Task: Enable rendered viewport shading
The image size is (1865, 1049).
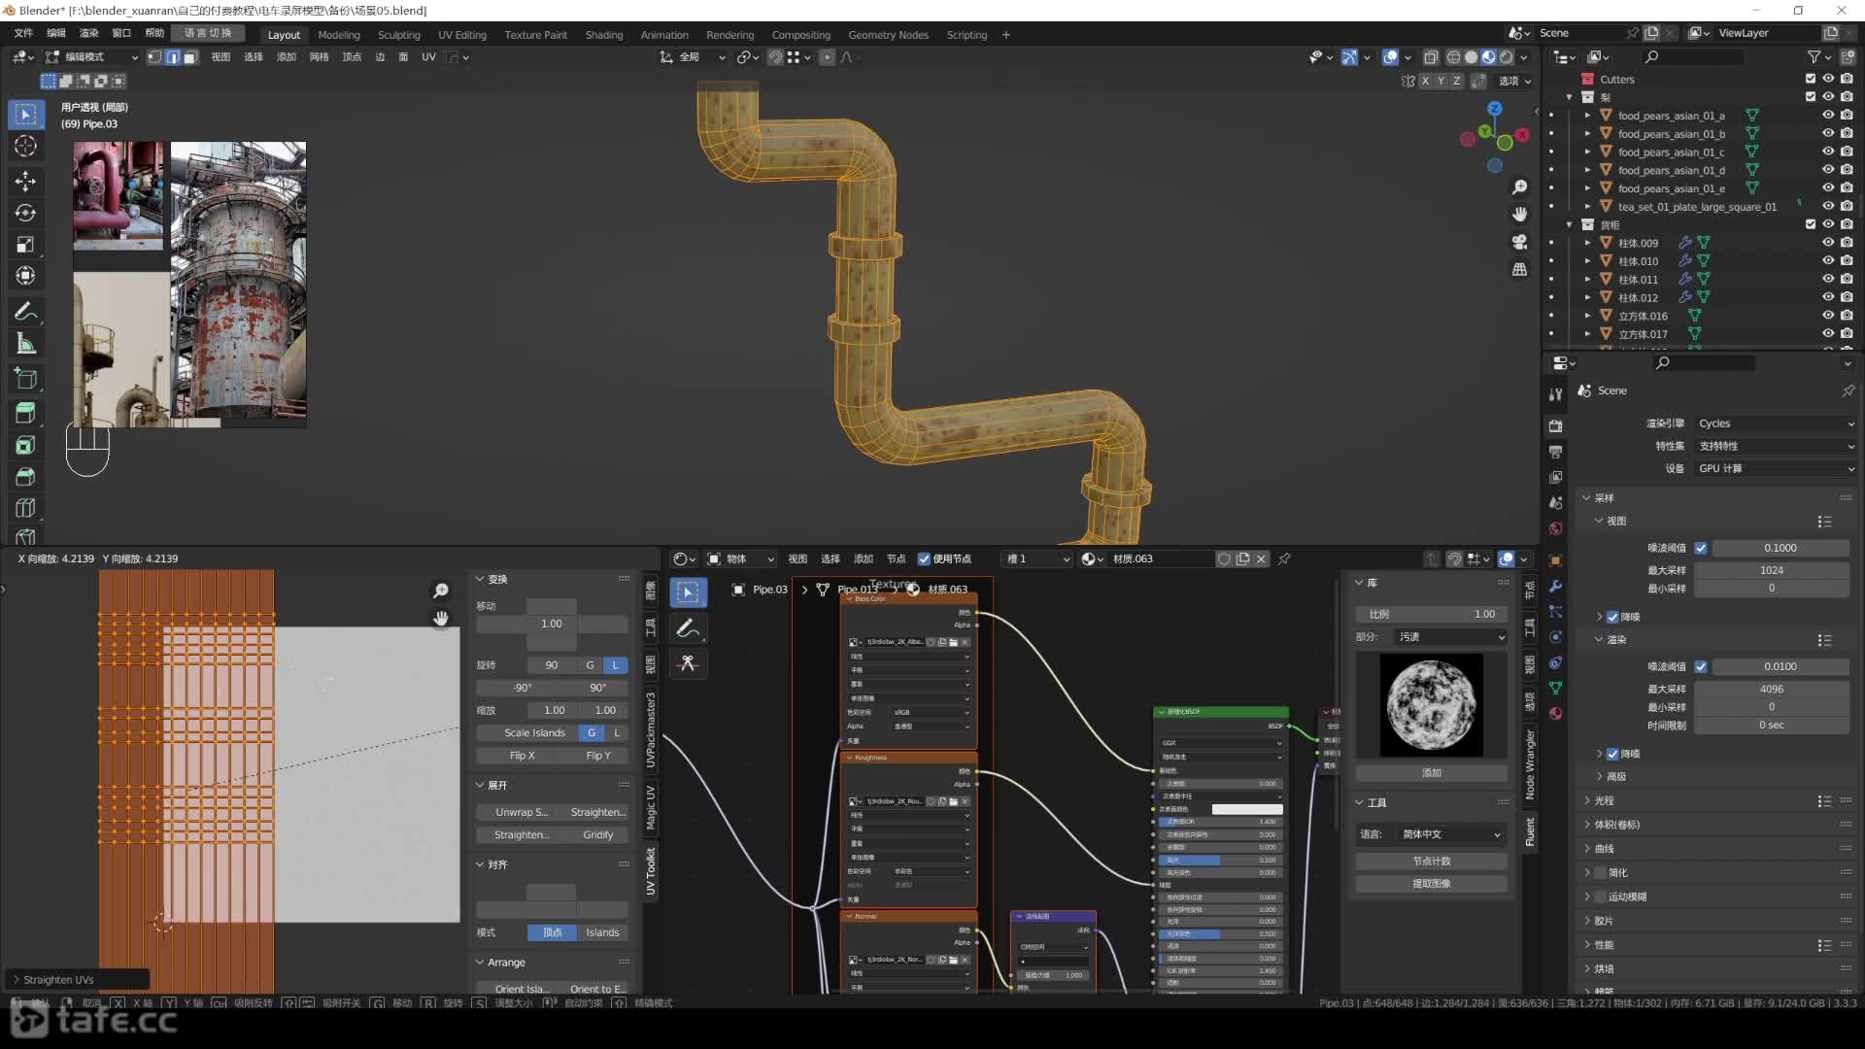Action: point(1506,57)
